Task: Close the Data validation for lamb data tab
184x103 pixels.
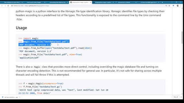Action: (22, 2)
